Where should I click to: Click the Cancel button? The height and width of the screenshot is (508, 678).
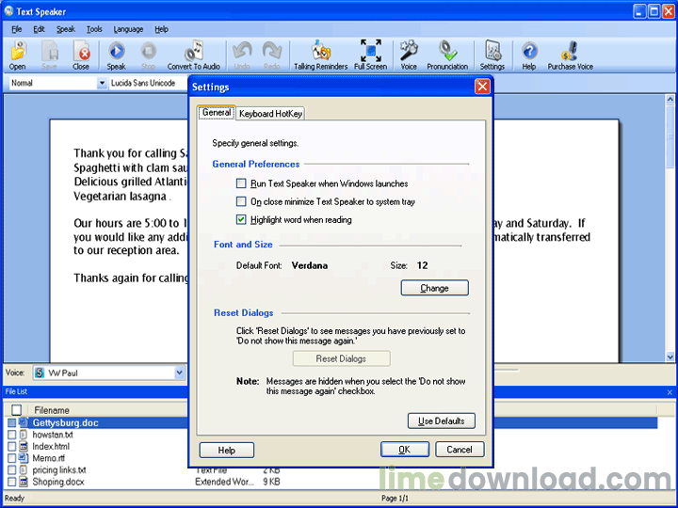click(460, 450)
